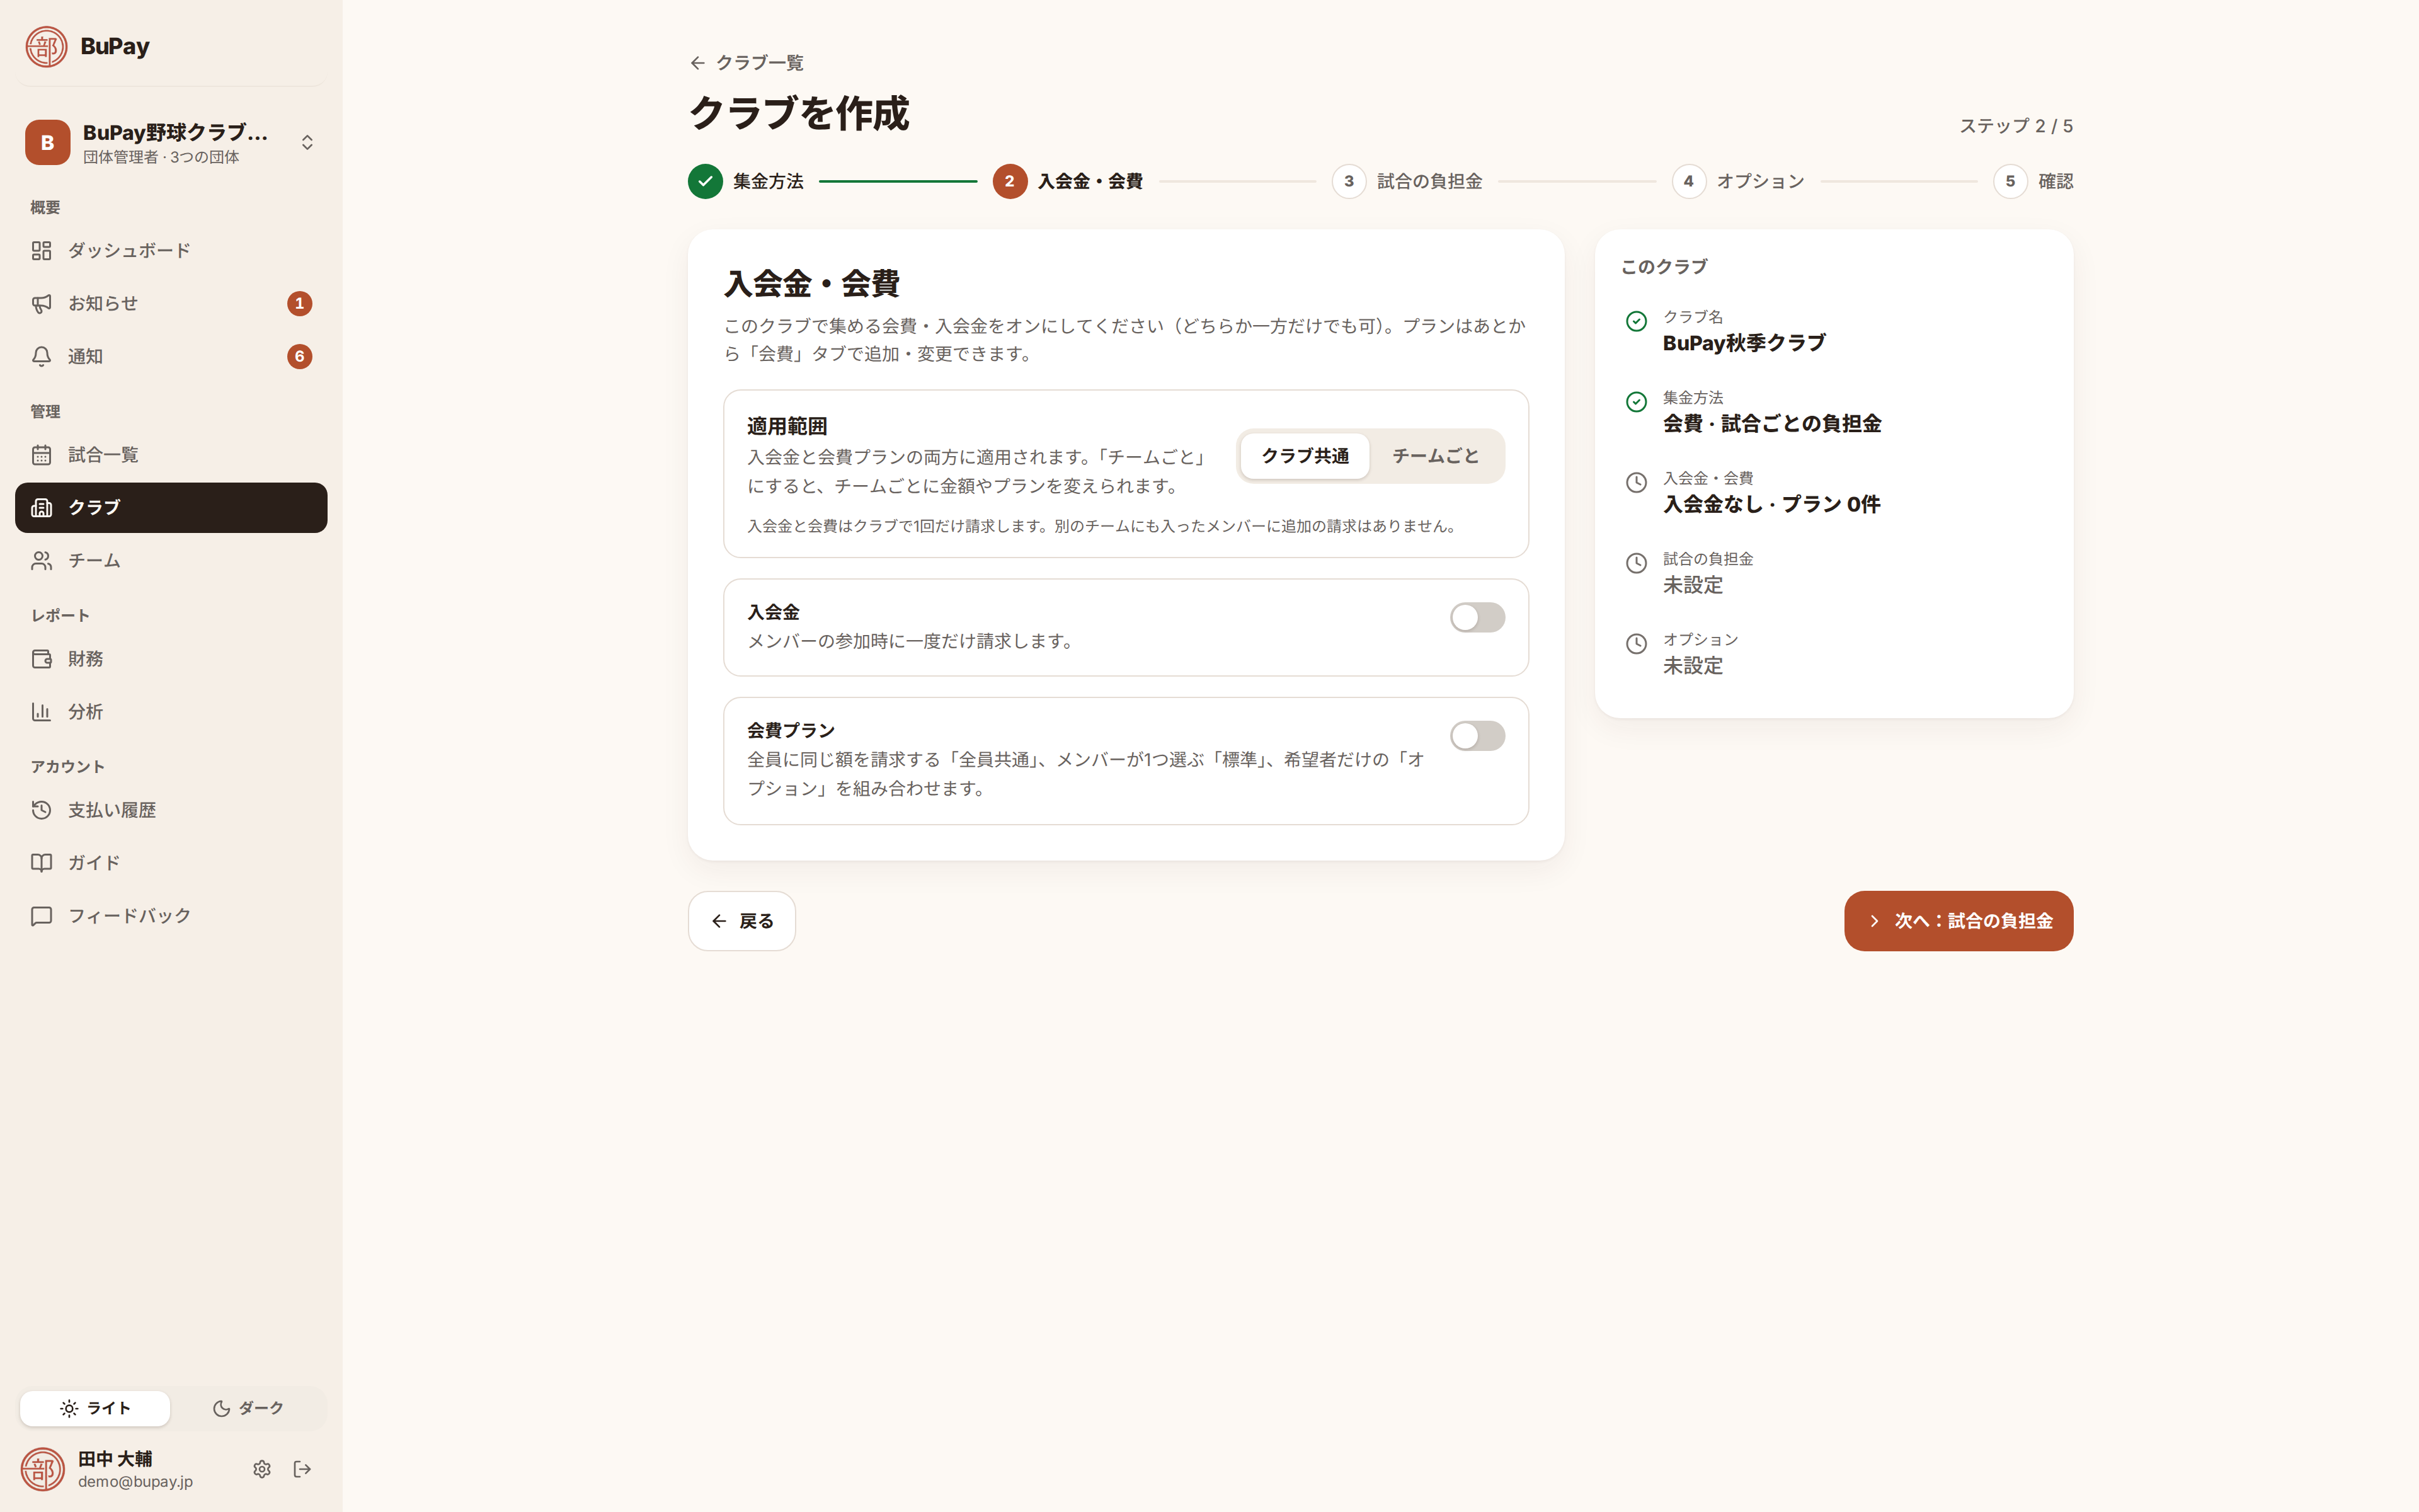
Task: Open the クラブ sidebar menu item
Action: click(x=171, y=508)
